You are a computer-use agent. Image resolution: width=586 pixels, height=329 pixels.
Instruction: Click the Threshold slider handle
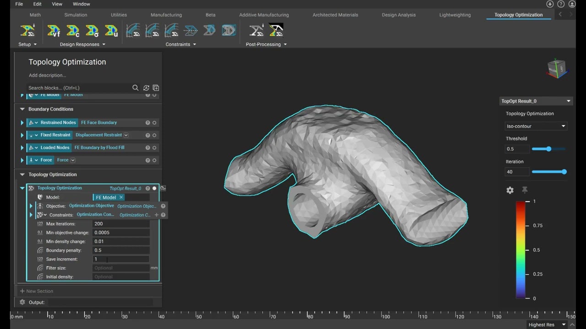(548, 149)
